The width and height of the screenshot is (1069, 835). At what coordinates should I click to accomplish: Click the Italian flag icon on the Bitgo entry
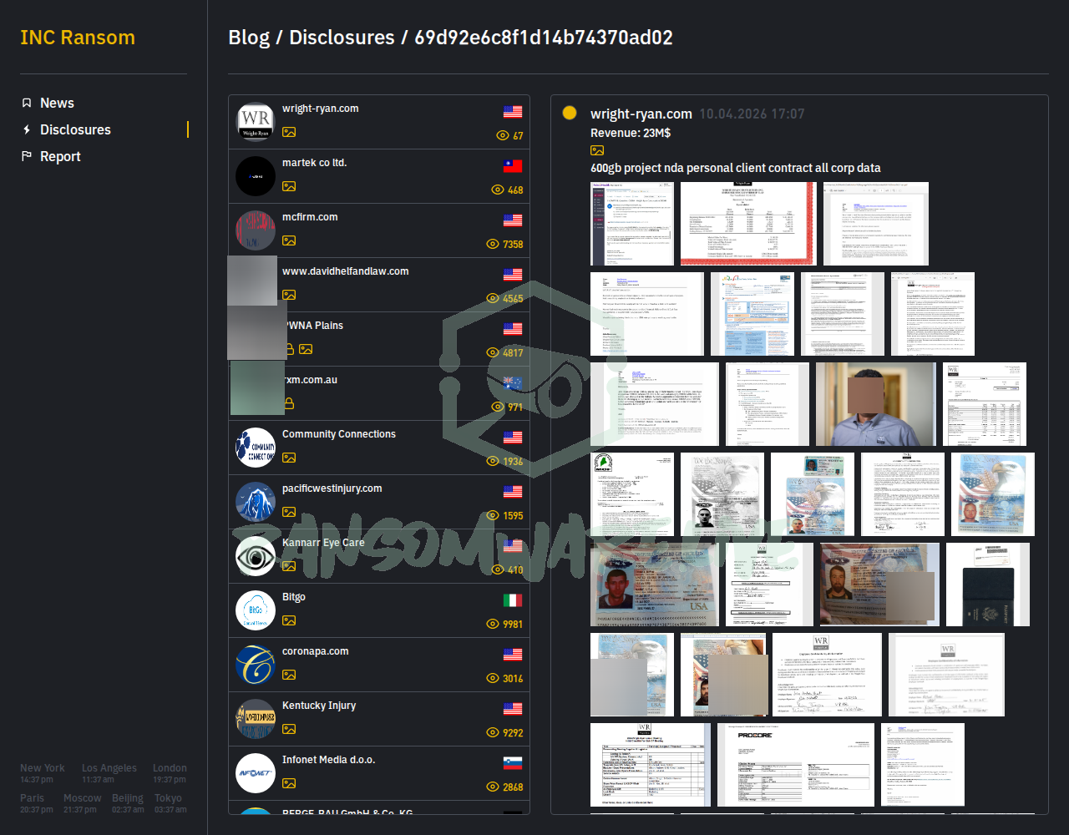(x=512, y=600)
